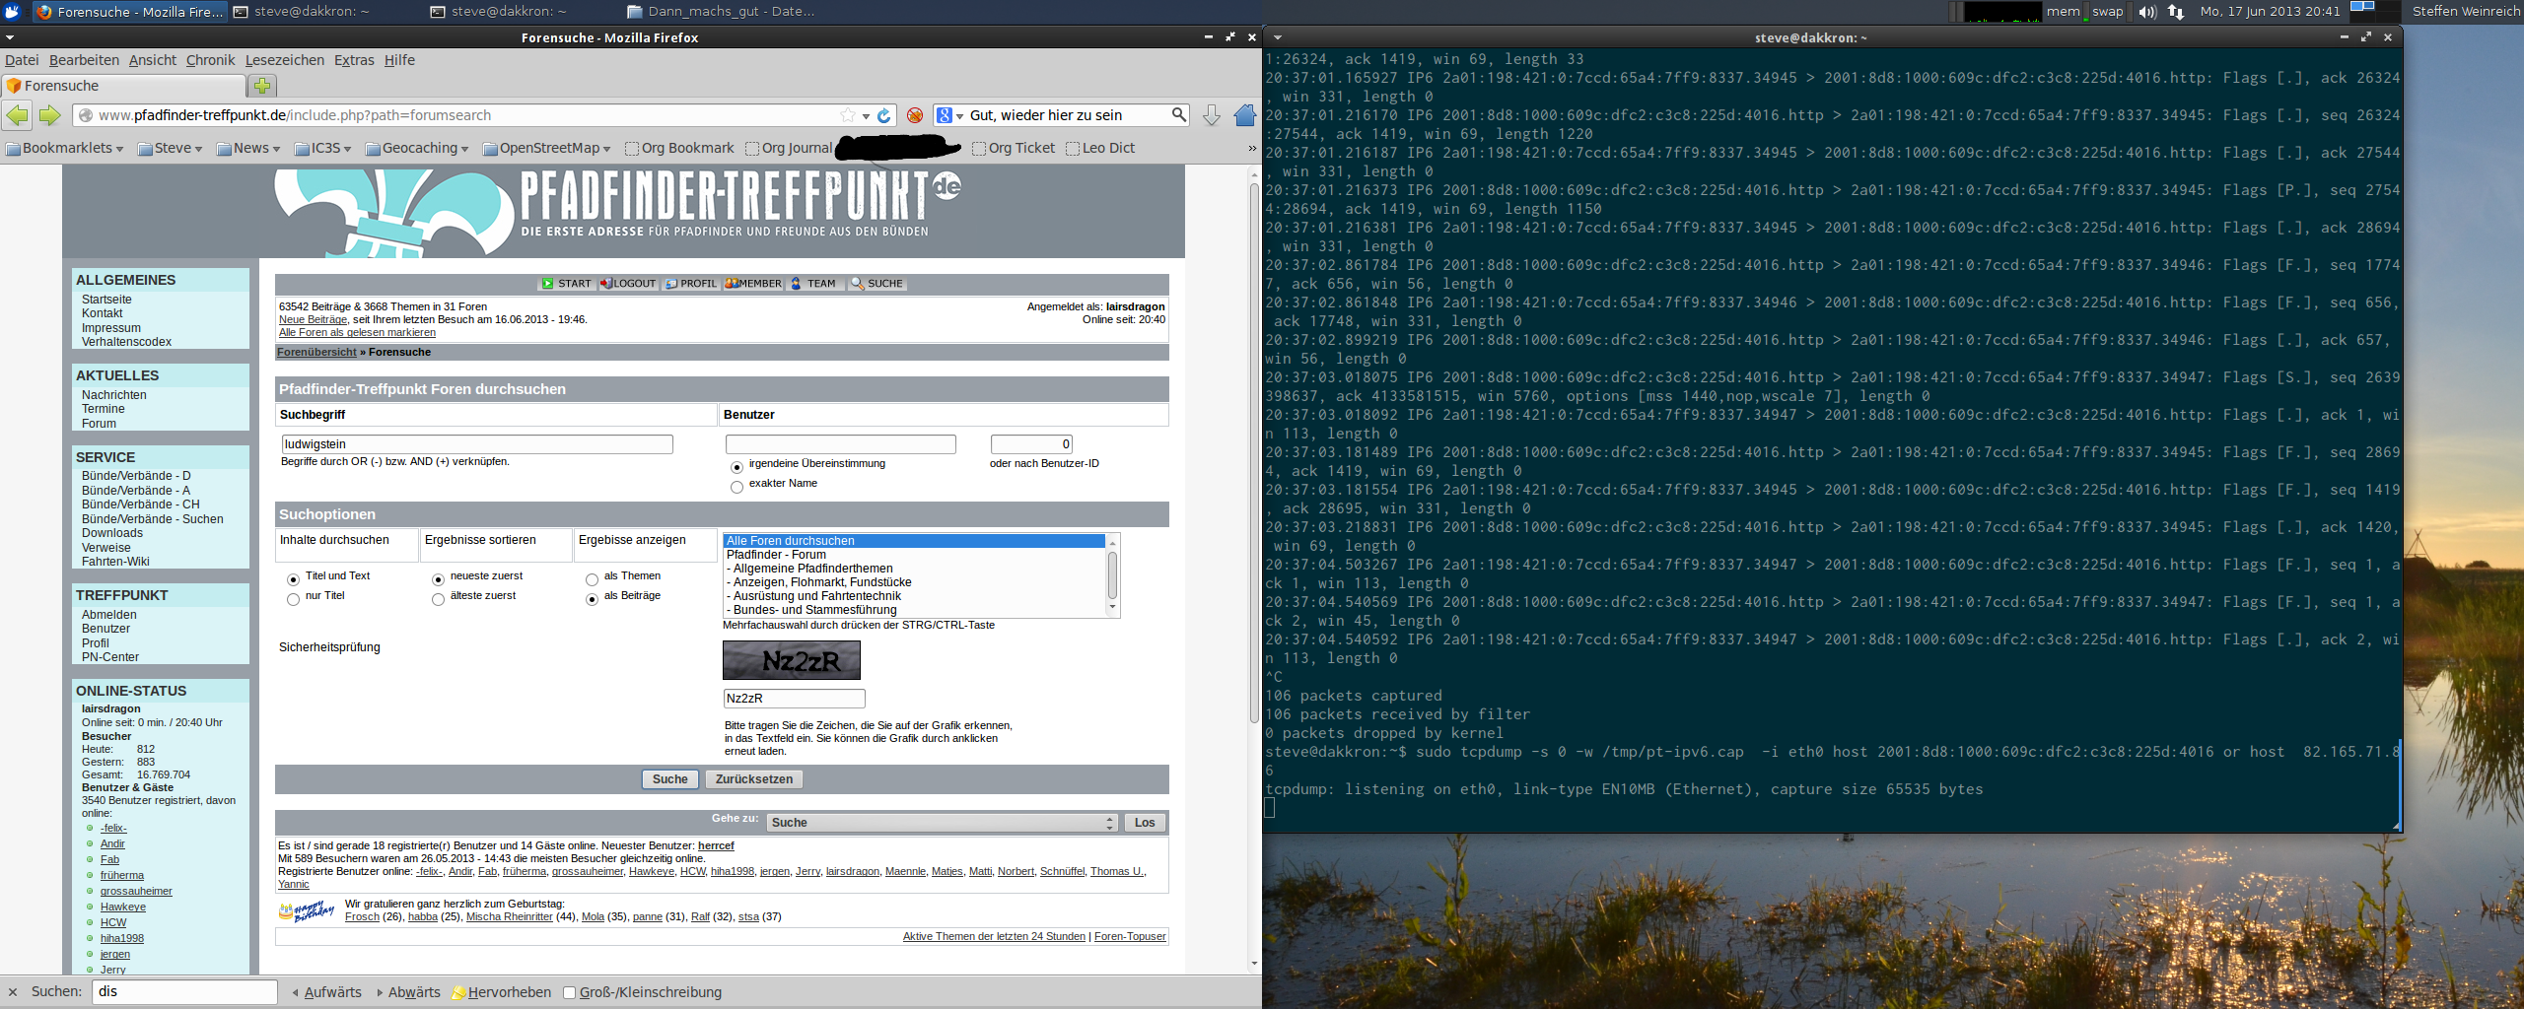Click the volume speaker icon in panel
The width and height of the screenshot is (2524, 1009).
pyautogui.click(x=2146, y=12)
